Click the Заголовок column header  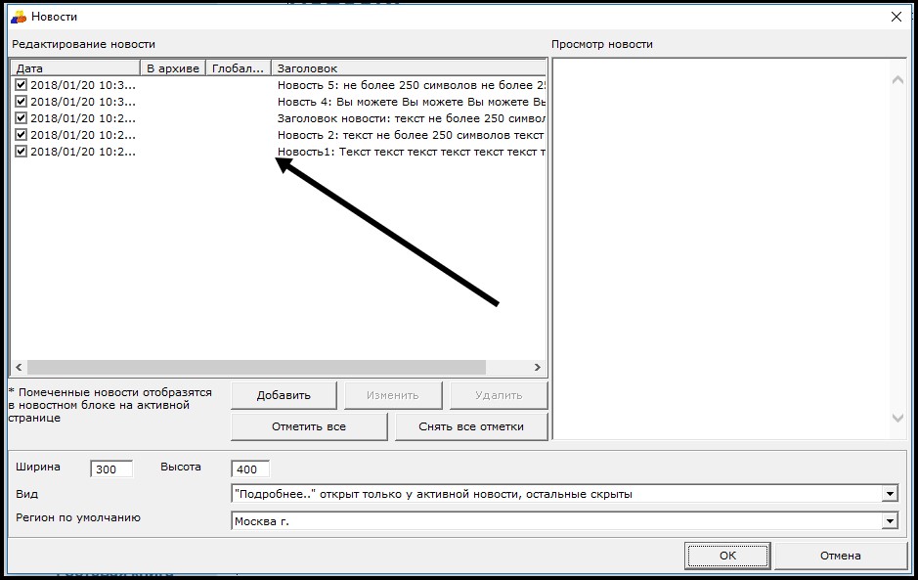point(408,68)
